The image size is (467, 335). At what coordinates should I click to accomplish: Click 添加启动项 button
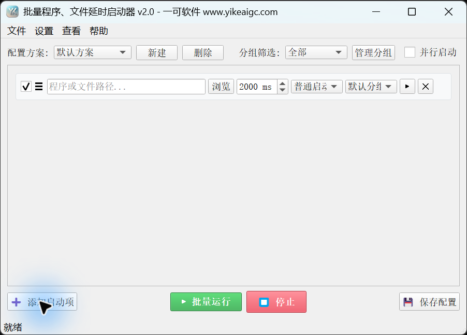pos(42,302)
